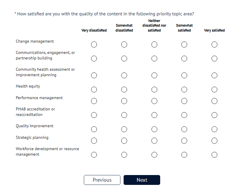Click the Next button
242x193 pixels.
142,180
